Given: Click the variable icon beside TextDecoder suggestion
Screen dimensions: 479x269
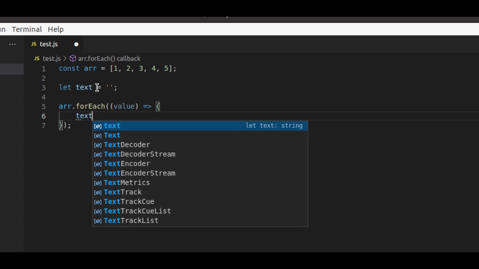Looking at the screenshot, I should pyautogui.click(x=98, y=145).
